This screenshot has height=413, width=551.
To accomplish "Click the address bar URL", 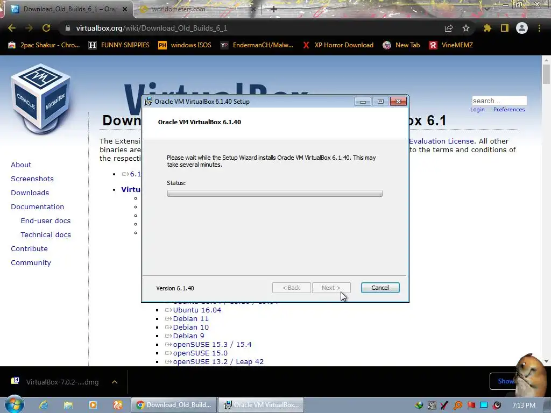I will click(152, 28).
